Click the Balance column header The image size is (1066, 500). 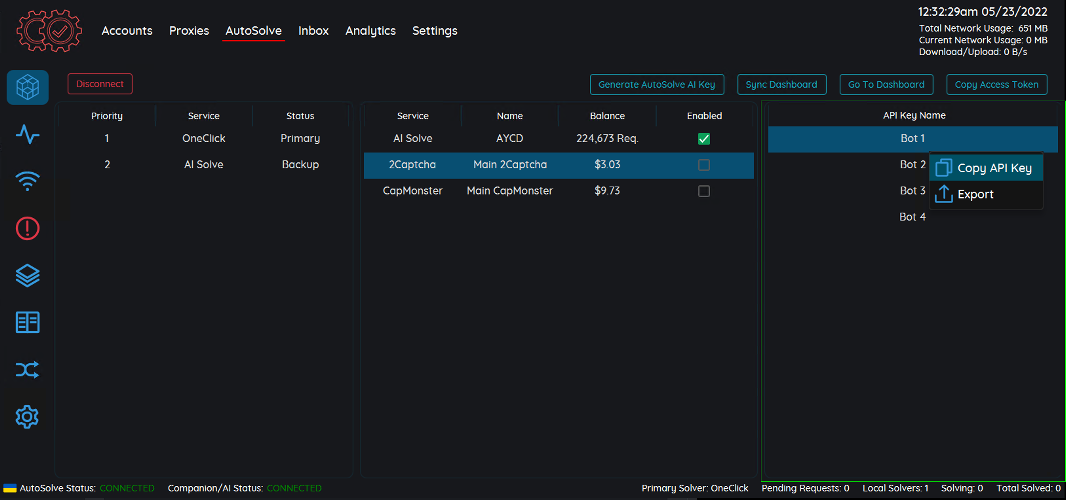[607, 116]
